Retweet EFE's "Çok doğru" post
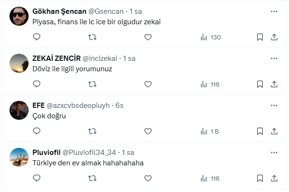The width and height of the screenshot is (289, 192). click(x=92, y=131)
